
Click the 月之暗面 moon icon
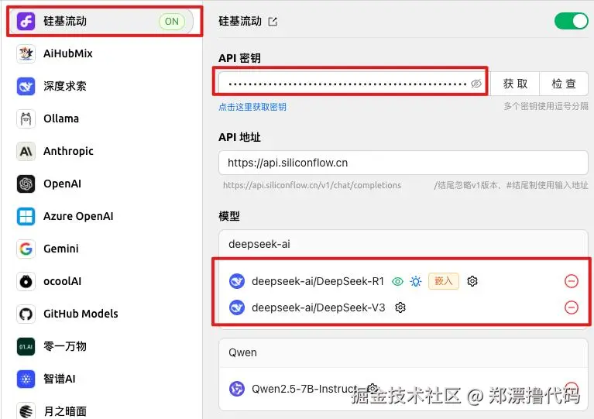26,410
